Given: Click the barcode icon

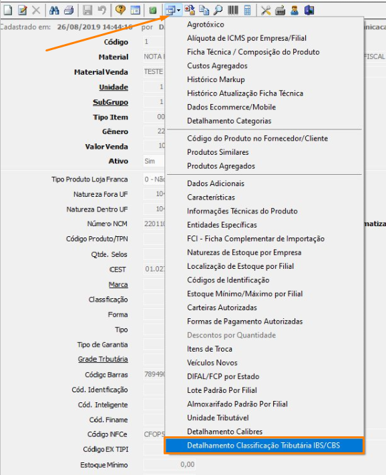Looking at the screenshot, I should (x=233, y=10).
